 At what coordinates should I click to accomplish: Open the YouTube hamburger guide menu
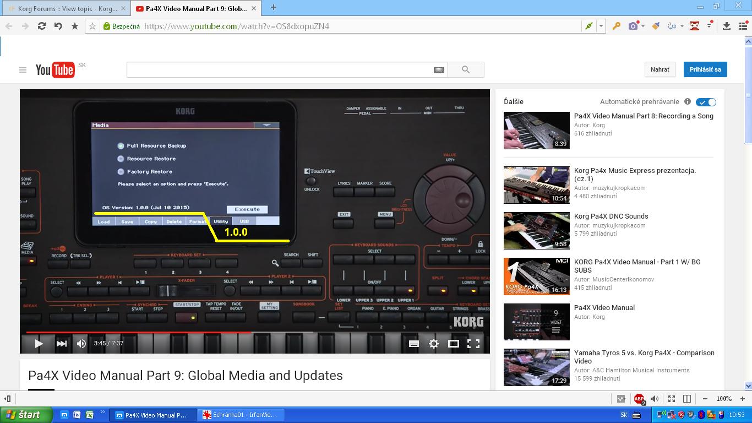point(23,70)
